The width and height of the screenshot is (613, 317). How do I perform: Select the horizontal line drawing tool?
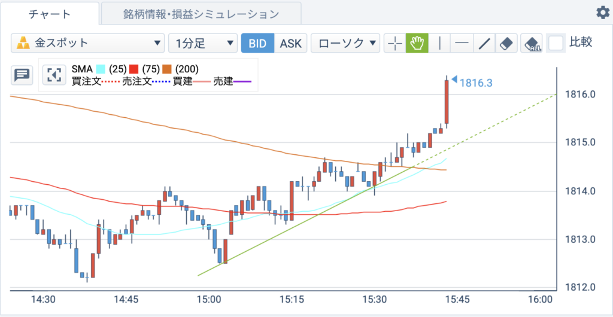click(x=462, y=43)
